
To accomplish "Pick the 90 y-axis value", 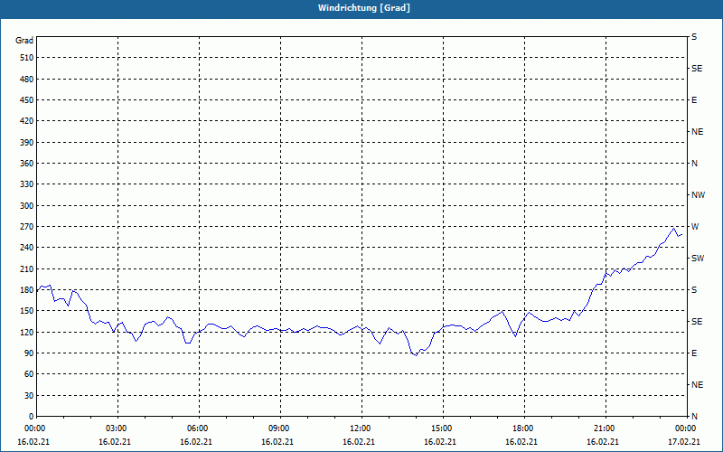I will point(29,353).
